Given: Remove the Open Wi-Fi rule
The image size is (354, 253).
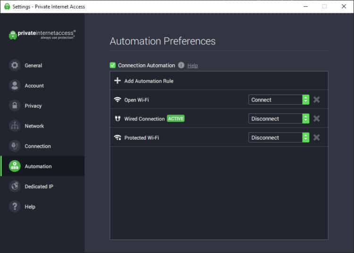Looking at the screenshot, I should [317, 100].
